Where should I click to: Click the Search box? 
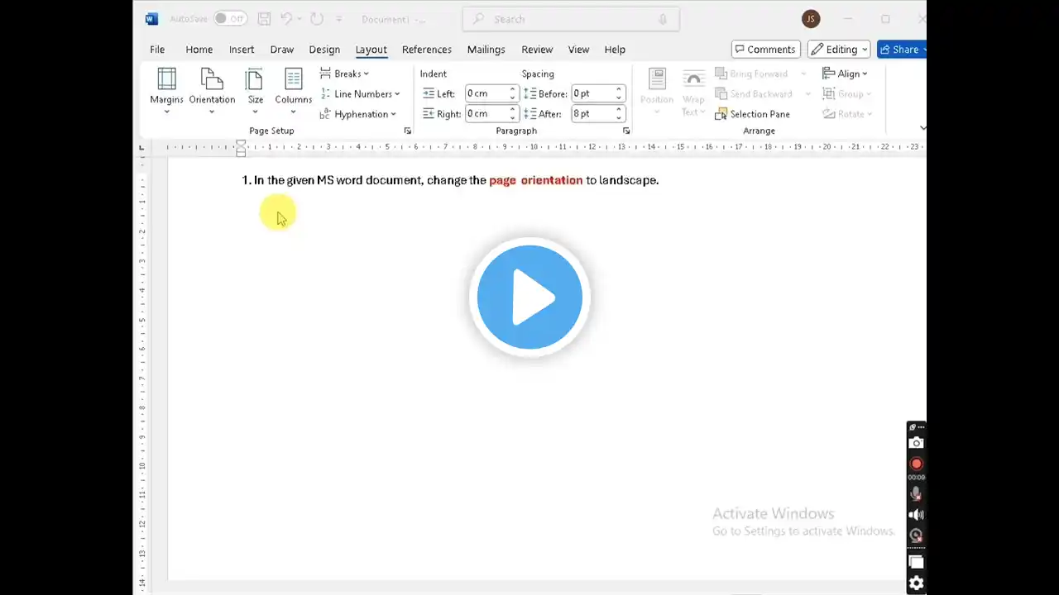(571, 19)
